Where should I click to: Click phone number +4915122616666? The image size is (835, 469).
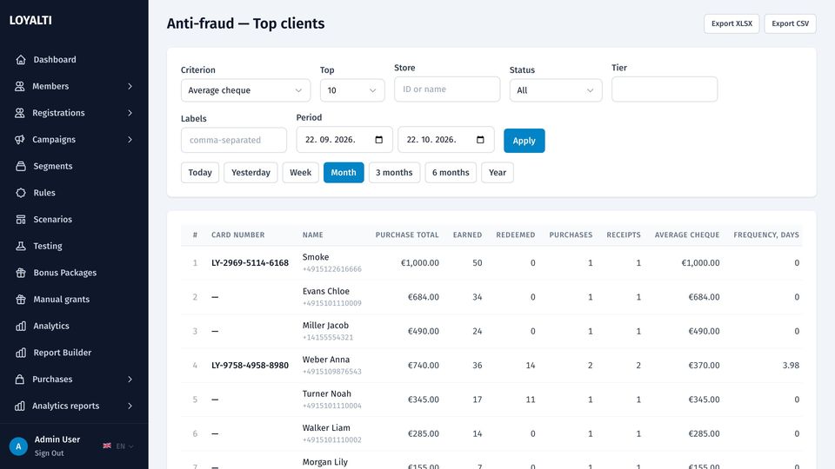tap(331, 269)
